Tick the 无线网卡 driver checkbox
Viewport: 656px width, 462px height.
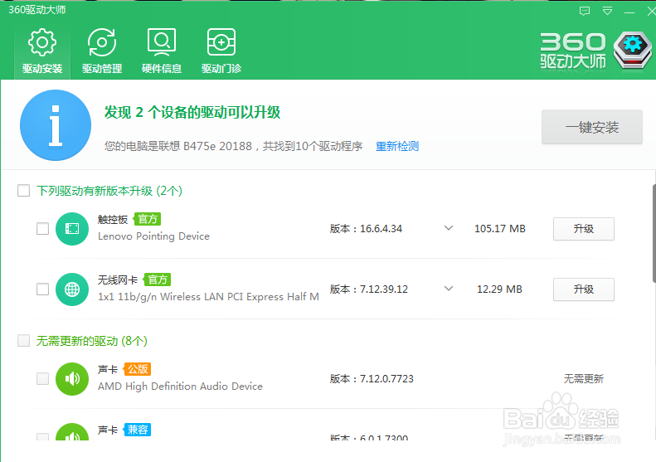(x=42, y=289)
